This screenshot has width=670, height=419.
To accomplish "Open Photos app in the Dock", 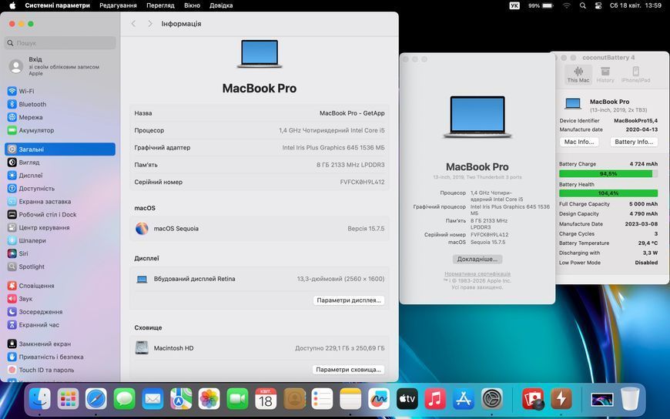I will click(x=209, y=399).
